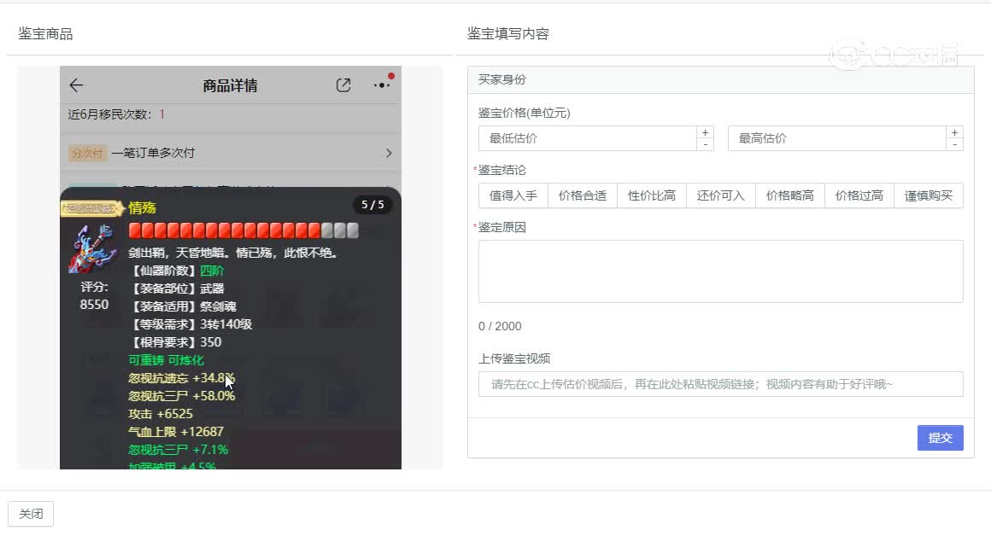Pick the 价格略高 conclusion option

790,195
